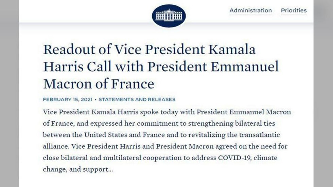Open the Administration menu

tap(251, 11)
